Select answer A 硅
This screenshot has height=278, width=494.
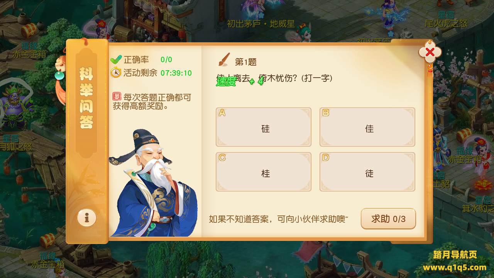(x=264, y=127)
